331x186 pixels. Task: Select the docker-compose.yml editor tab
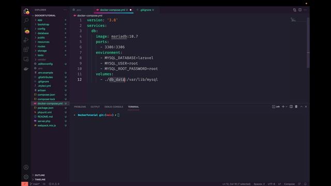pyautogui.click(x=113, y=10)
